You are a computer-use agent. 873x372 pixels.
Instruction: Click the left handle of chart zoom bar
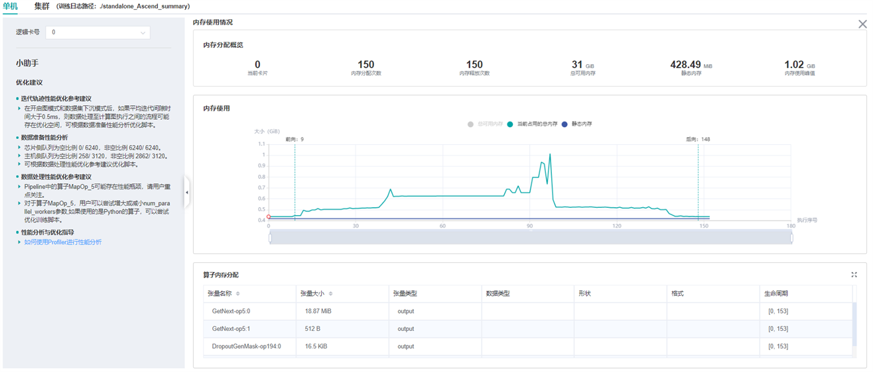[x=270, y=238]
